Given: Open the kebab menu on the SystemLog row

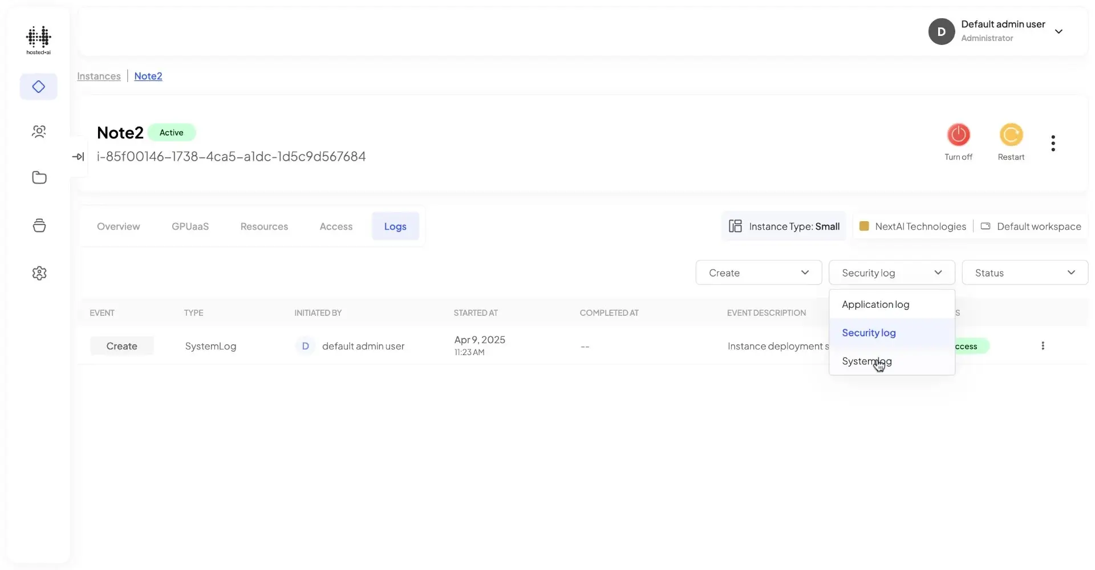Looking at the screenshot, I should pyautogui.click(x=1043, y=345).
